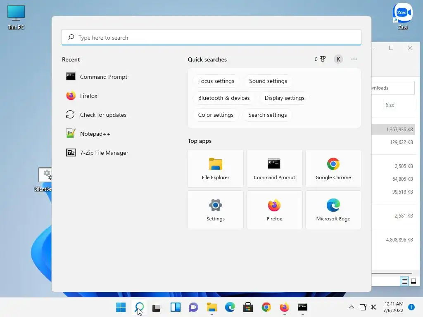Open the notification badge in tray
423x317 pixels.
411,307
